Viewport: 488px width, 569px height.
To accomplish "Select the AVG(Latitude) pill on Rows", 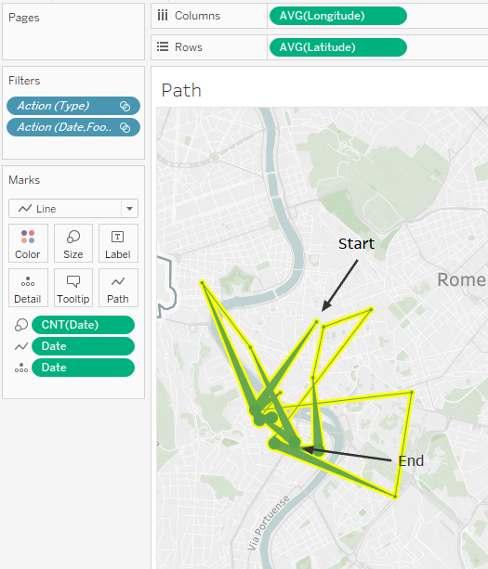I will [338, 47].
